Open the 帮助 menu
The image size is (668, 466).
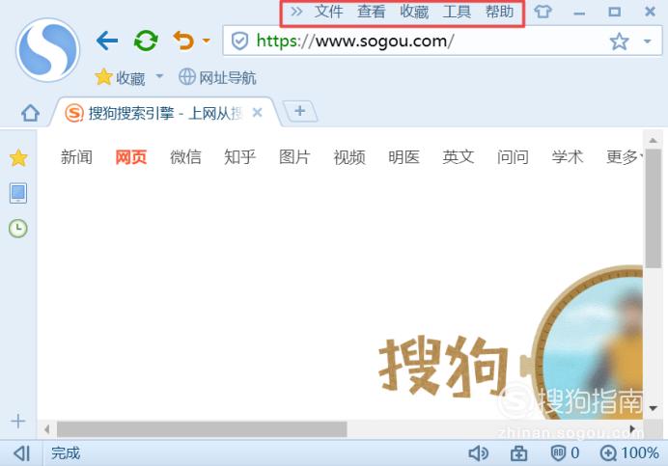pos(500,12)
